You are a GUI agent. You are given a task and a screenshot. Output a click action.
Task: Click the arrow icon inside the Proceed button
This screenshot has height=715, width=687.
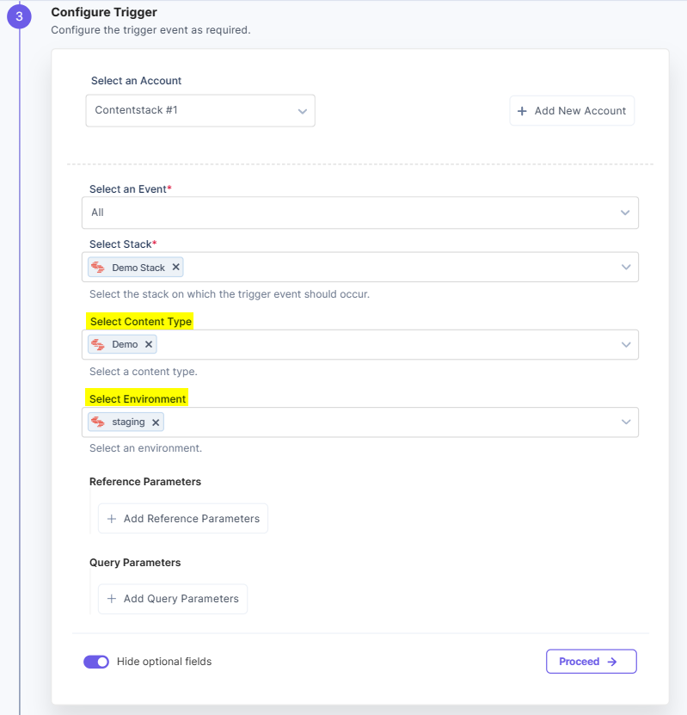tap(611, 661)
